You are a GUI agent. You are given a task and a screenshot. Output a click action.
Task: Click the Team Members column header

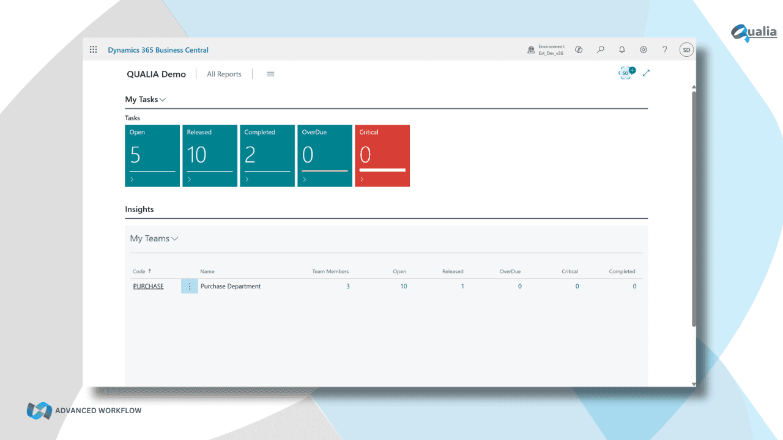pos(330,271)
